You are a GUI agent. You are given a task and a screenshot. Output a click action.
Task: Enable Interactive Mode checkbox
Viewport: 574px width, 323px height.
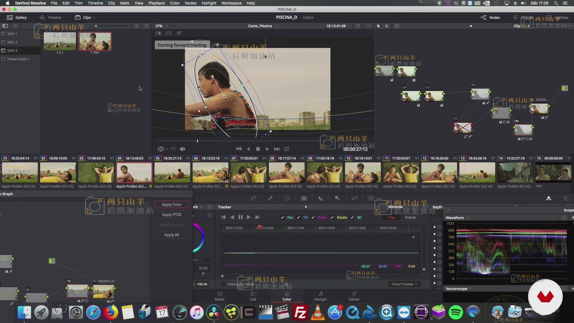pos(223,284)
